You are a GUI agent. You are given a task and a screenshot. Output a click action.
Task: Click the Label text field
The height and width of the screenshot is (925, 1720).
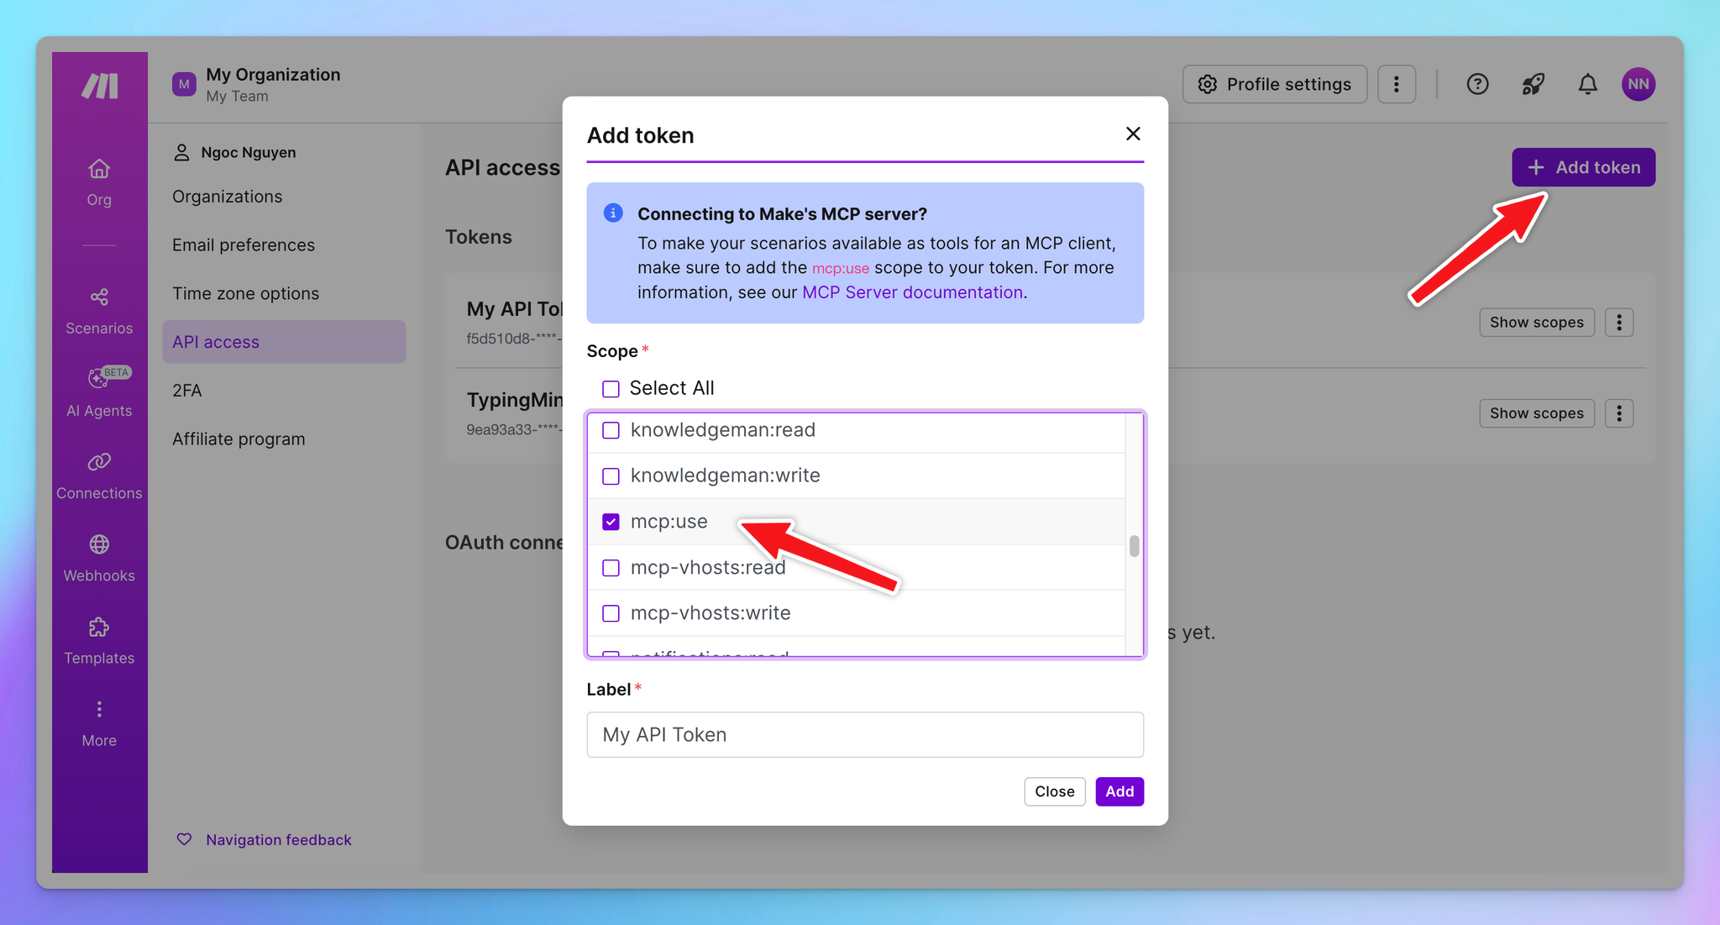(865, 735)
